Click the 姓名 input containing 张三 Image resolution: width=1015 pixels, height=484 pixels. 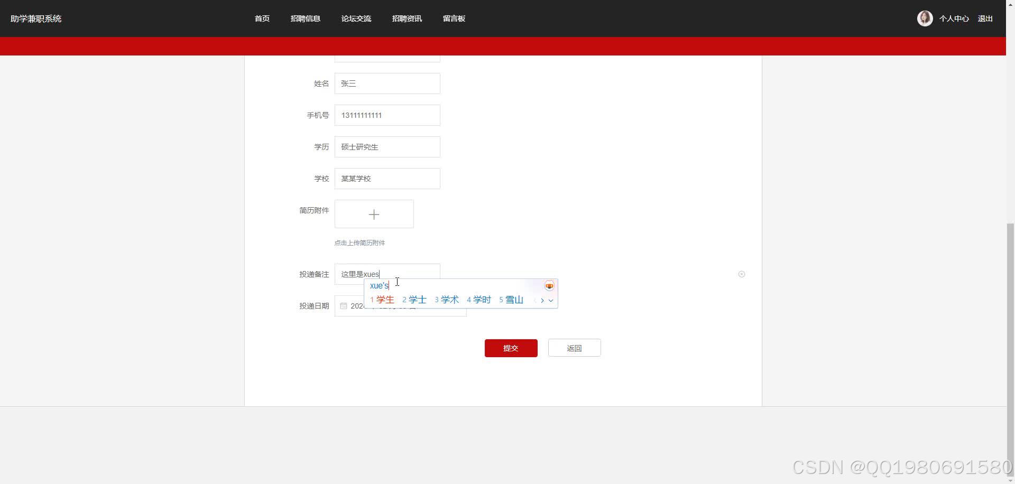pyautogui.click(x=387, y=83)
